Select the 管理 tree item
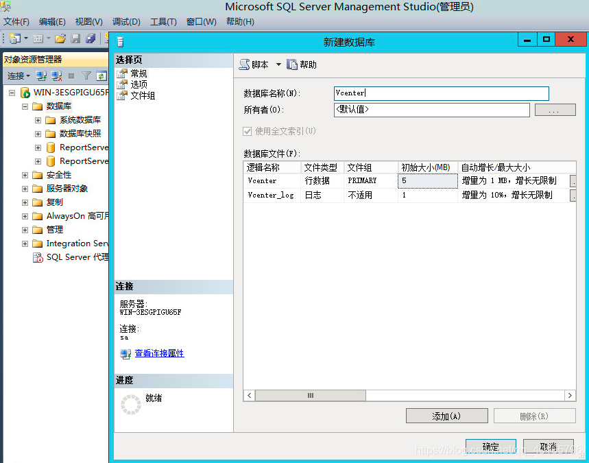The image size is (589, 463). pos(55,230)
